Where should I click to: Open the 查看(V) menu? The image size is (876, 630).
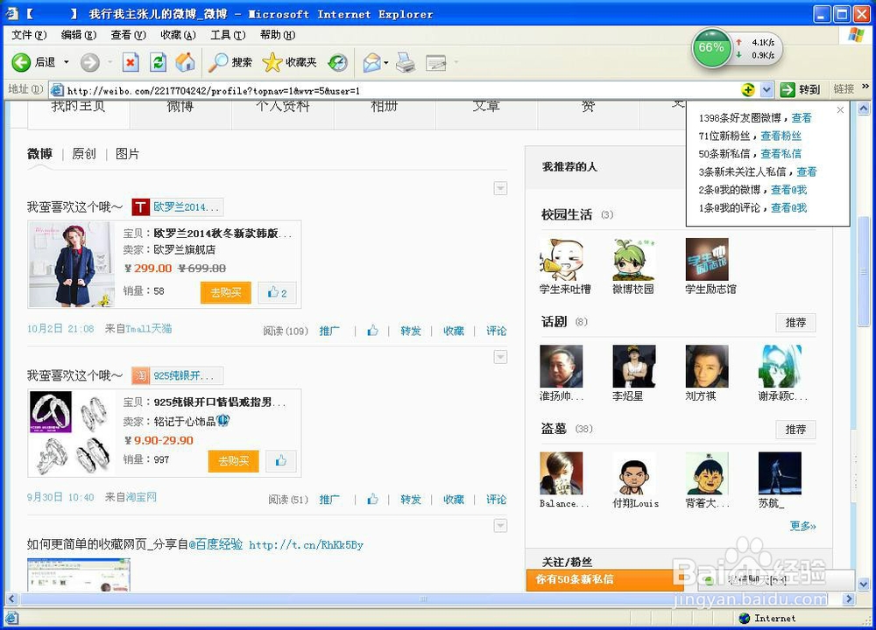click(129, 35)
